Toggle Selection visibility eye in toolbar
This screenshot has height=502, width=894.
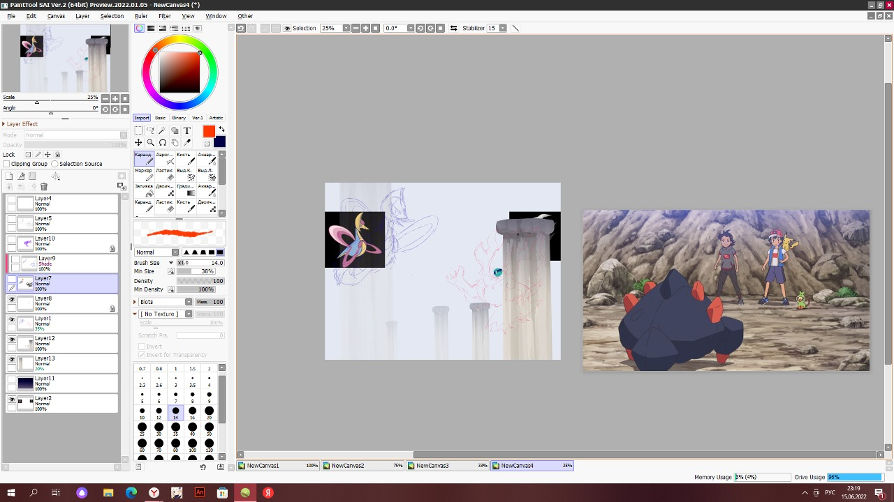pos(287,28)
